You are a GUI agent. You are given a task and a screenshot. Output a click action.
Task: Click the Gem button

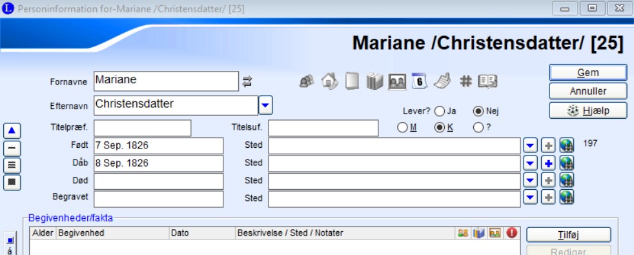(x=588, y=73)
